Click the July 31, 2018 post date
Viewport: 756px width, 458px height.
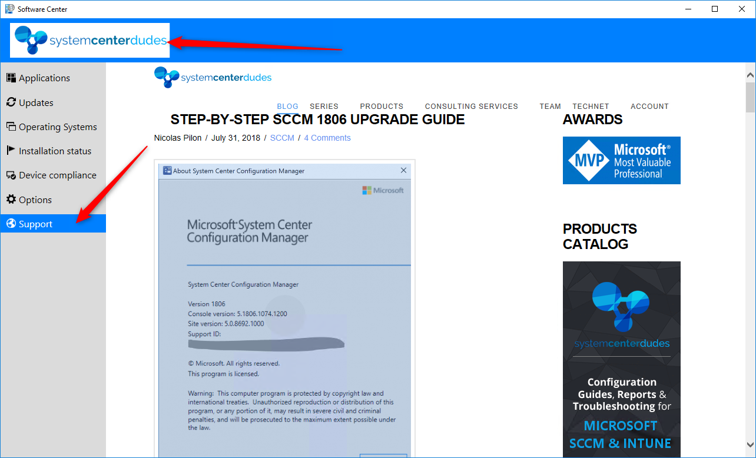click(x=236, y=138)
